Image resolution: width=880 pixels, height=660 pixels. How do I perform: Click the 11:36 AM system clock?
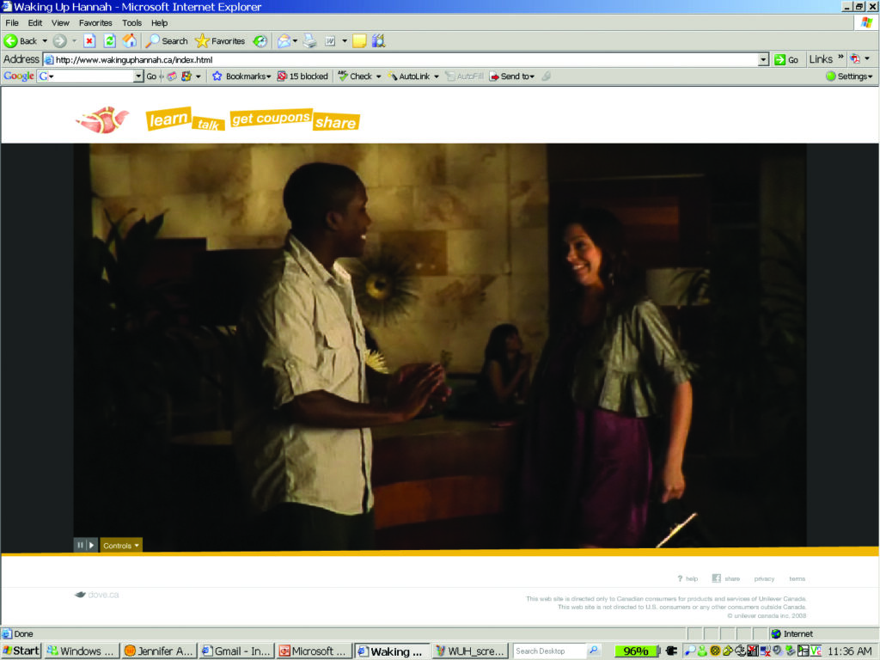click(x=850, y=651)
